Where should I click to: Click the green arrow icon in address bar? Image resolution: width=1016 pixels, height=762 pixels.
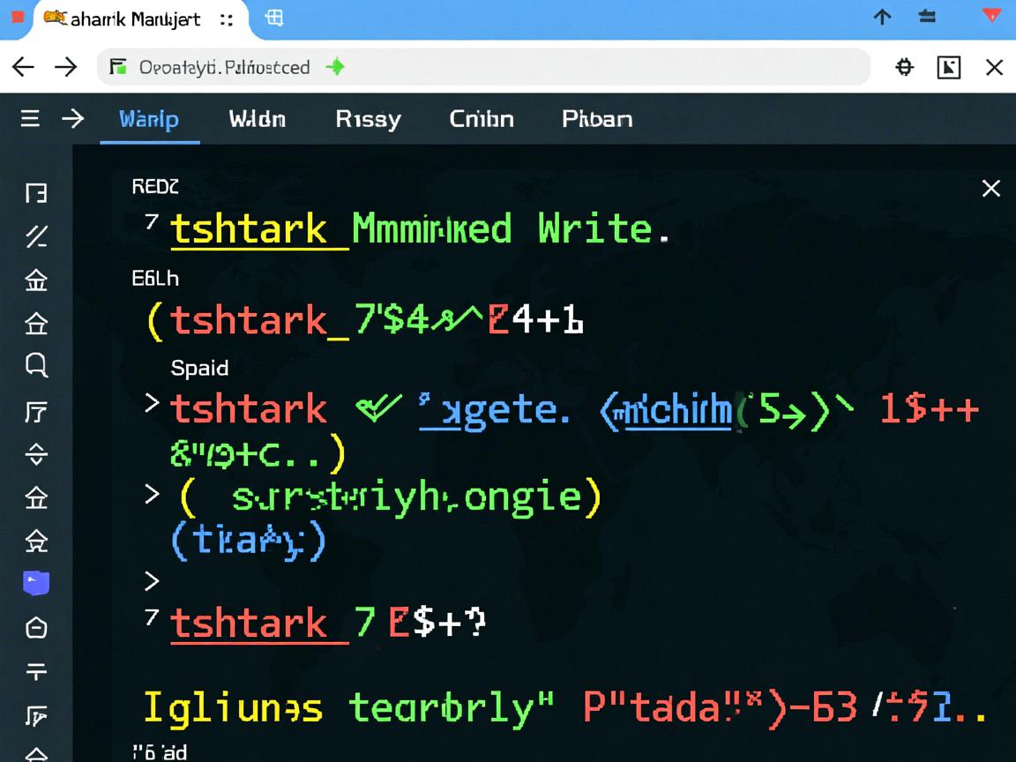point(335,67)
